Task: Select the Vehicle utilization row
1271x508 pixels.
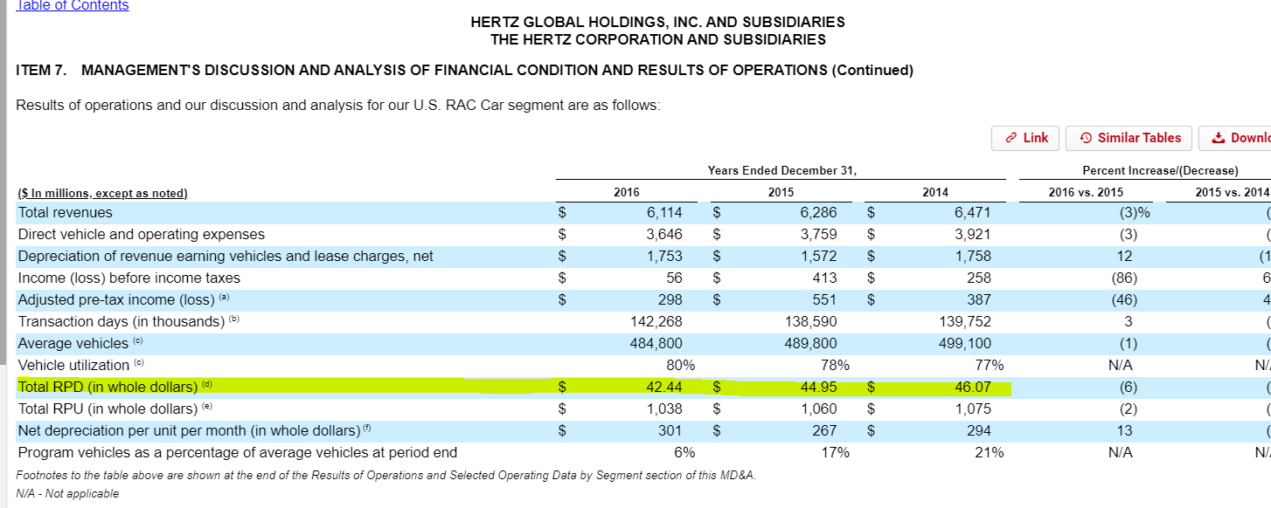Action: tap(262, 365)
